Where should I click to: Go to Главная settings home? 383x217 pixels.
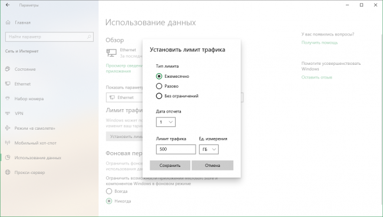pos(23,22)
